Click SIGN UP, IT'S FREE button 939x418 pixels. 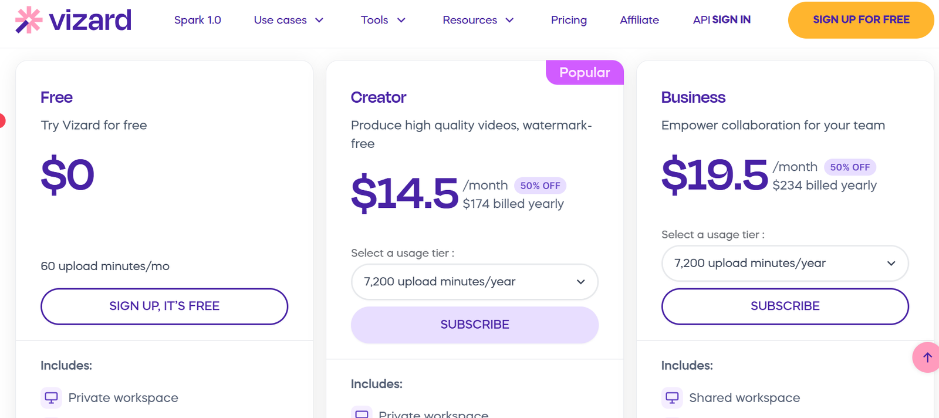tap(164, 306)
